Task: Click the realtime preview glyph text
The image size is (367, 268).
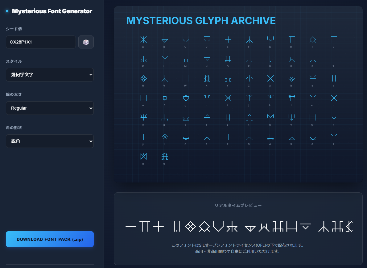Action: 239,227
